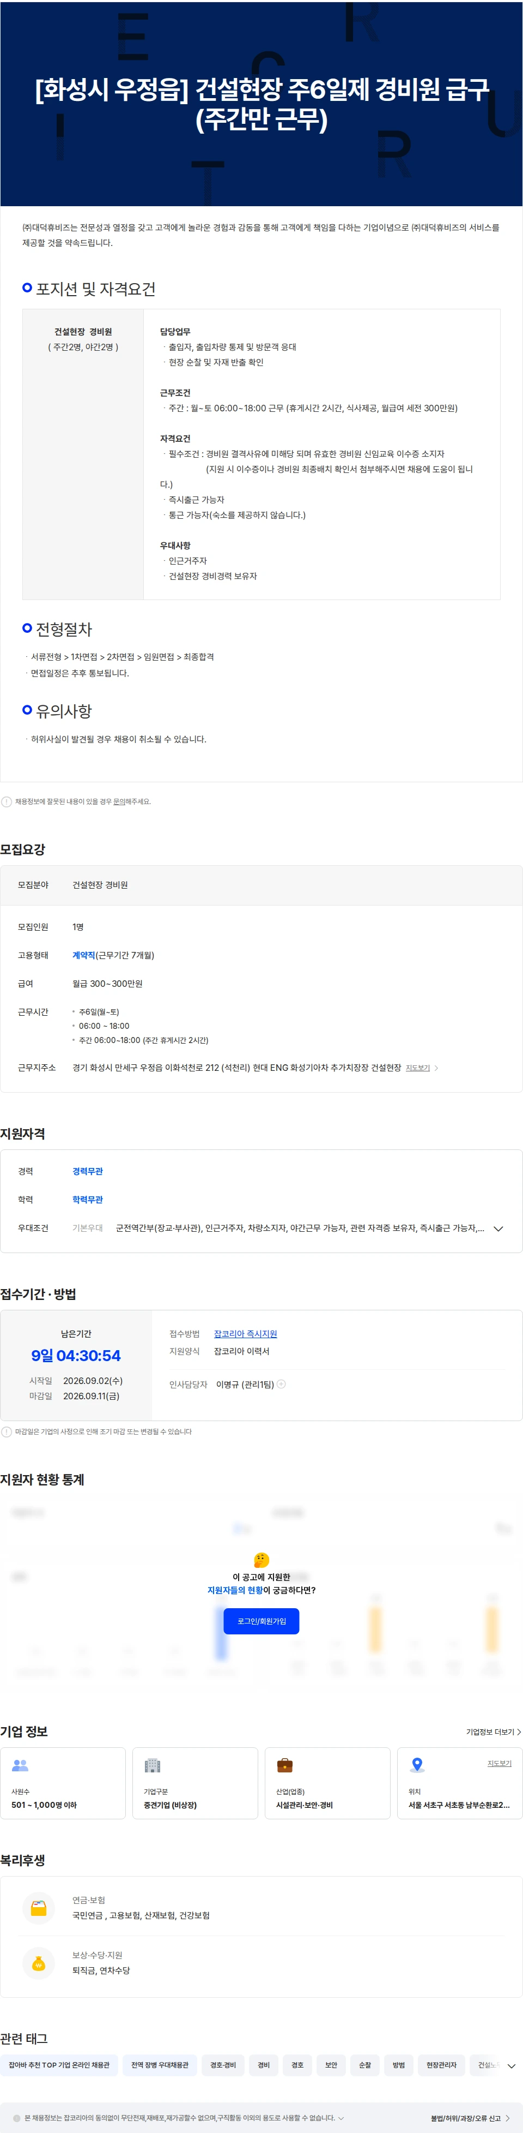Select the 전역 장병 우대채용관 tag
Viewport: 523px width, 2133px height.
click(x=160, y=2065)
